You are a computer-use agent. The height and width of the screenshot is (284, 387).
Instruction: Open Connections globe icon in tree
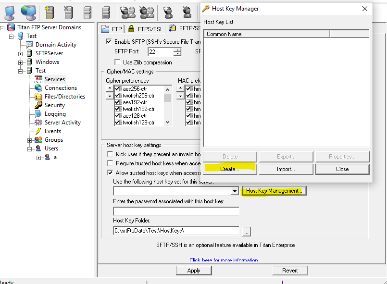38,88
